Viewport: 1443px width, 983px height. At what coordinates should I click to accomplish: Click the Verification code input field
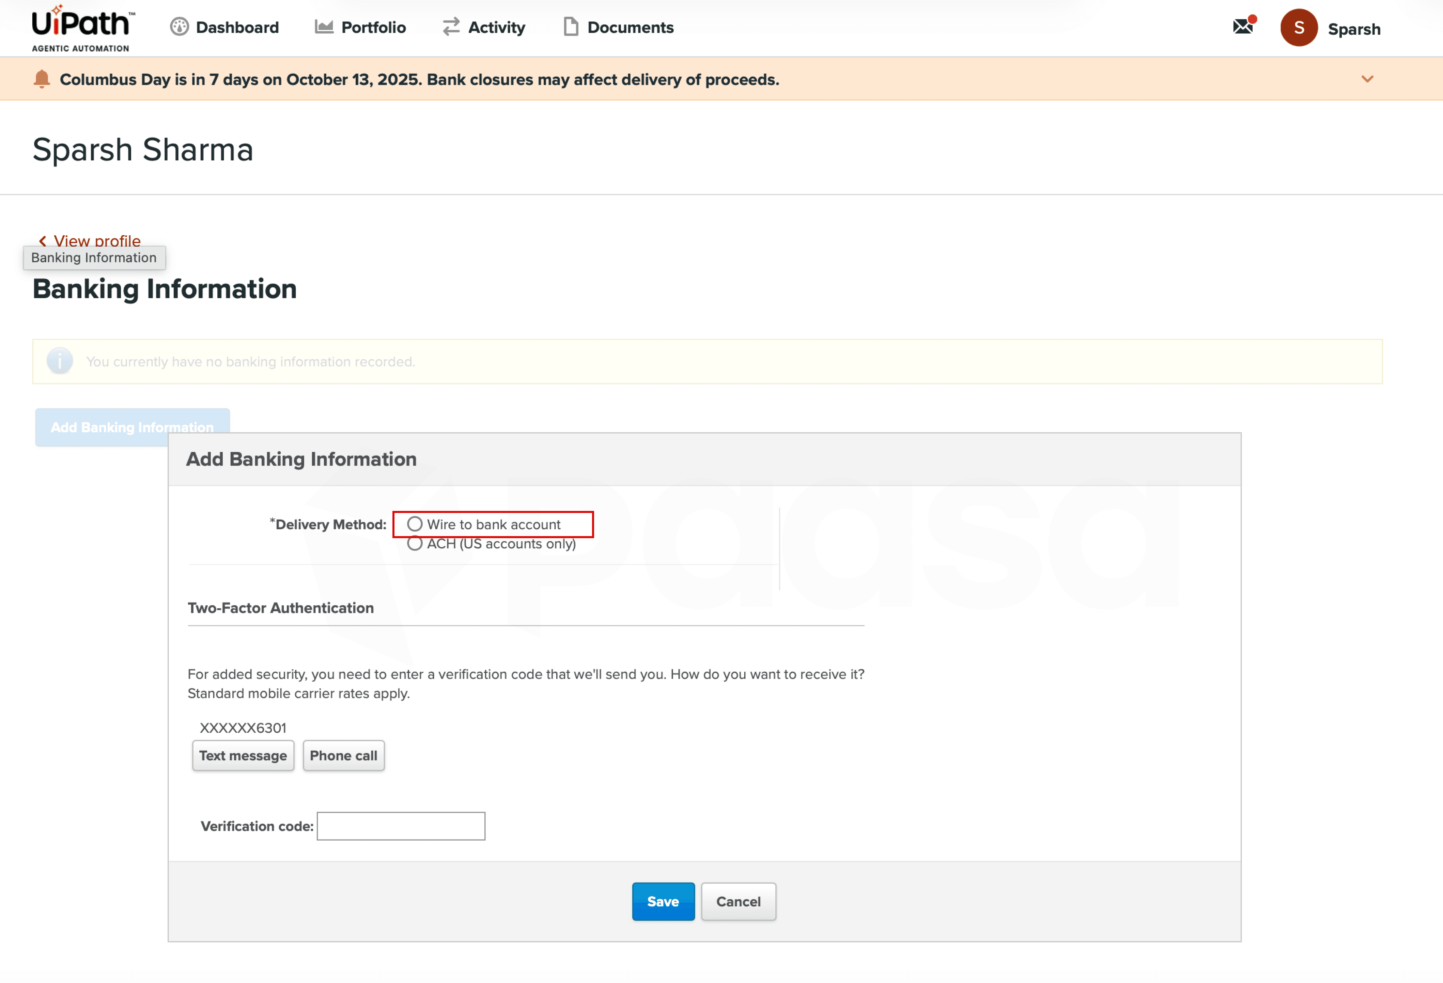click(x=401, y=826)
